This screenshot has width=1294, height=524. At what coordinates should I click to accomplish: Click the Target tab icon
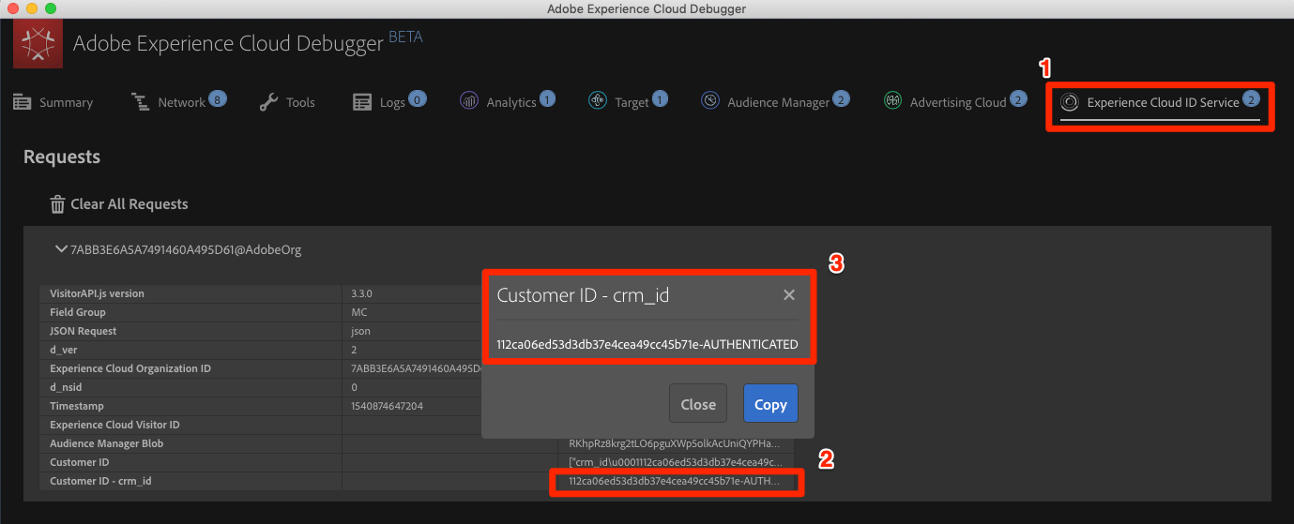(598, 101)
